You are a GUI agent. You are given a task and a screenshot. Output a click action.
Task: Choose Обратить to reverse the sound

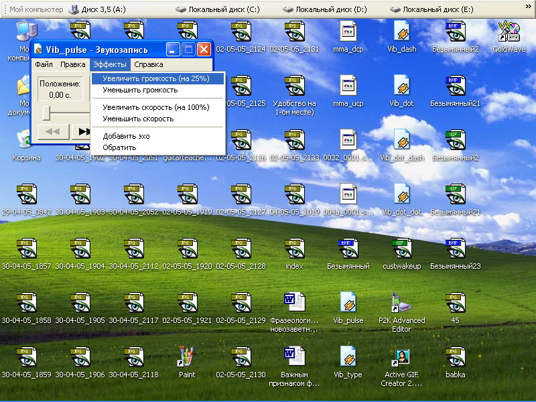(x=157, y=147)
